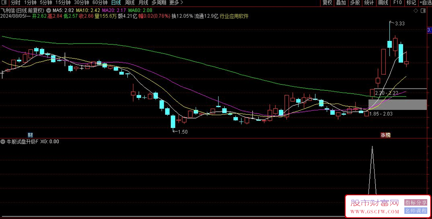Add stock via +自选 button
Viewport: 432px width, 219px height.
click(426, 3)
